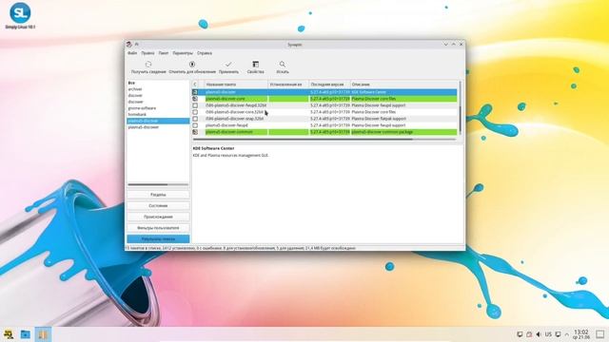Mark the plasma5-discover-fwupd row checkbox

tap(195, 125)
